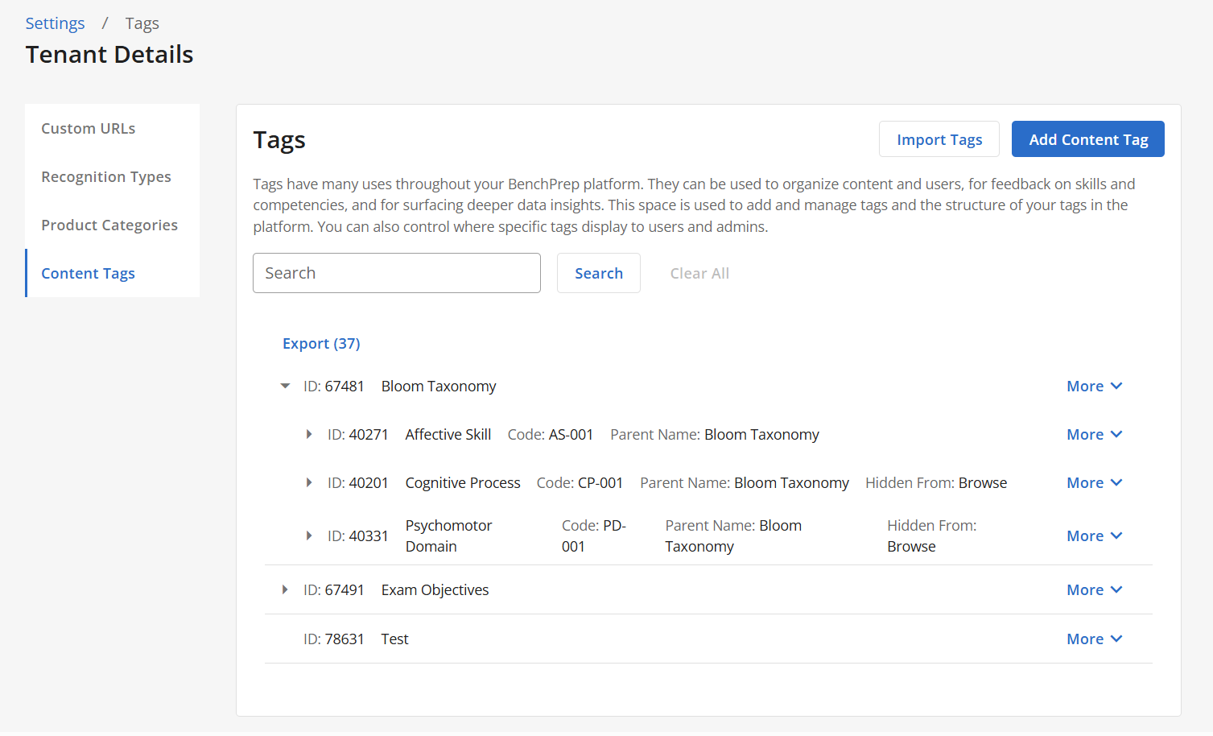The height and width of the screenshot is (736, 1213).
Task: Open More menu for Cognitive Process
Action: coord(1094,483)
